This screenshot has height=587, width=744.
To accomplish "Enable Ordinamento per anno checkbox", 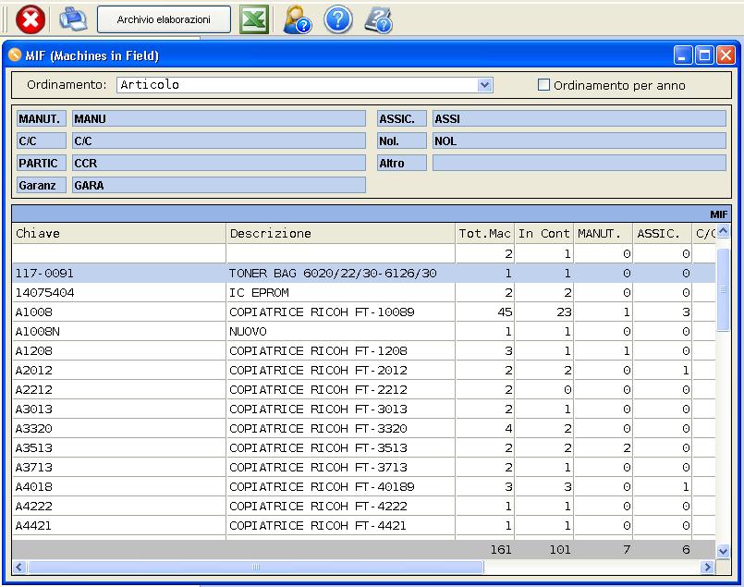I will pyautogui.click(x=543, y=85).
